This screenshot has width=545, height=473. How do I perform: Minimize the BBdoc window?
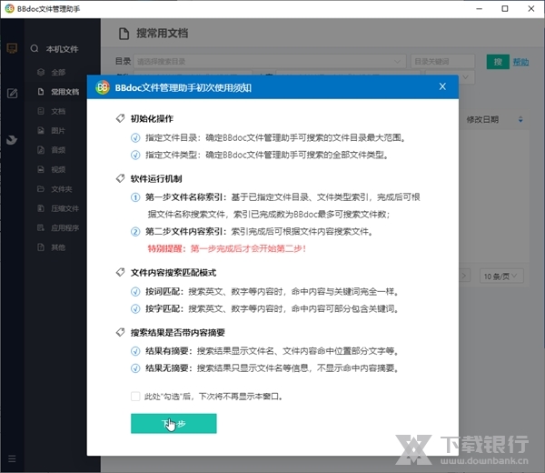[480, 9]
